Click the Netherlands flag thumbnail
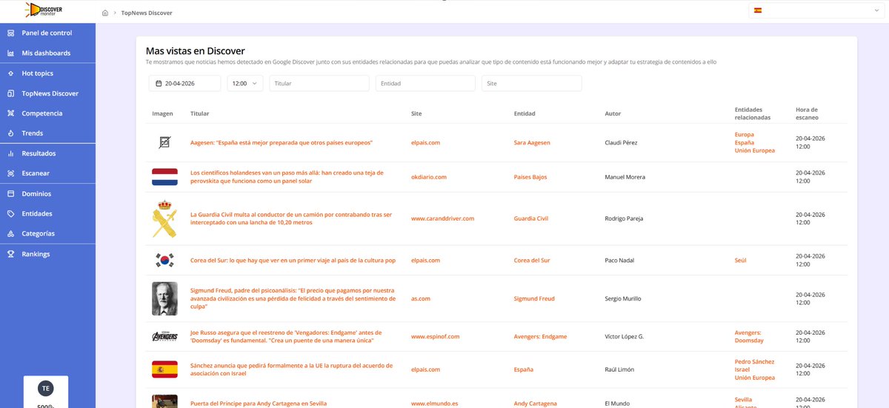 [164, 177]
